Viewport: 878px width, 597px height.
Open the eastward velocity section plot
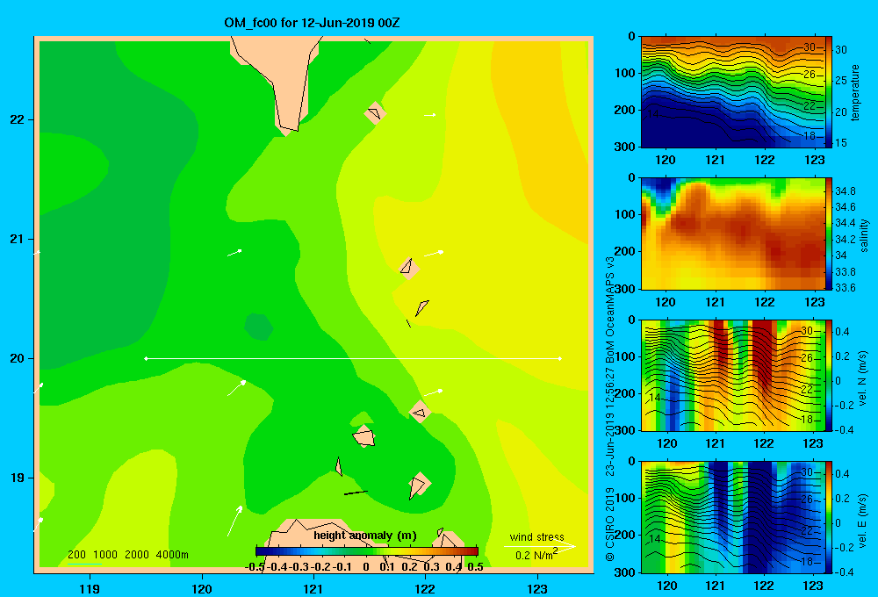tap(732, 517)
